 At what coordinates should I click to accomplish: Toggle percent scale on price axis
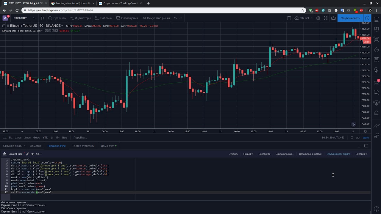point(352,138)
